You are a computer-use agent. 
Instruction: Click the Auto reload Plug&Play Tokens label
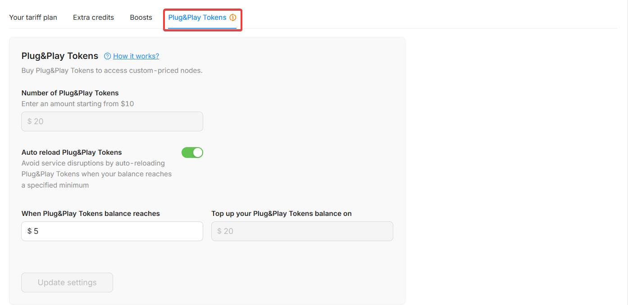pos(72,152)
